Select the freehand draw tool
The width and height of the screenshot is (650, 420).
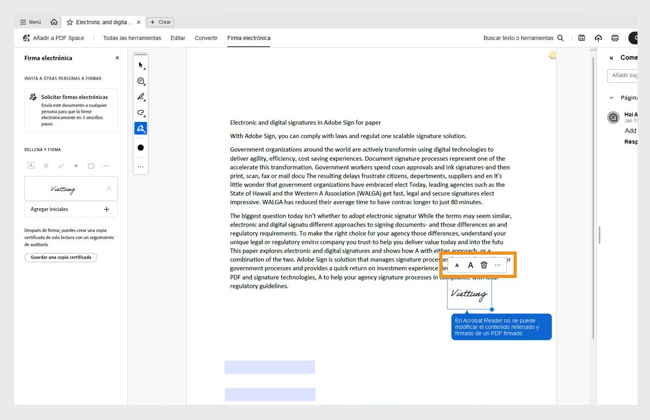140,113
